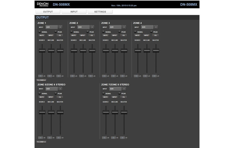Click the Zone 3 PEAK indicator light
The width and height of the screenshot is (237, 148).
[119, 32]
